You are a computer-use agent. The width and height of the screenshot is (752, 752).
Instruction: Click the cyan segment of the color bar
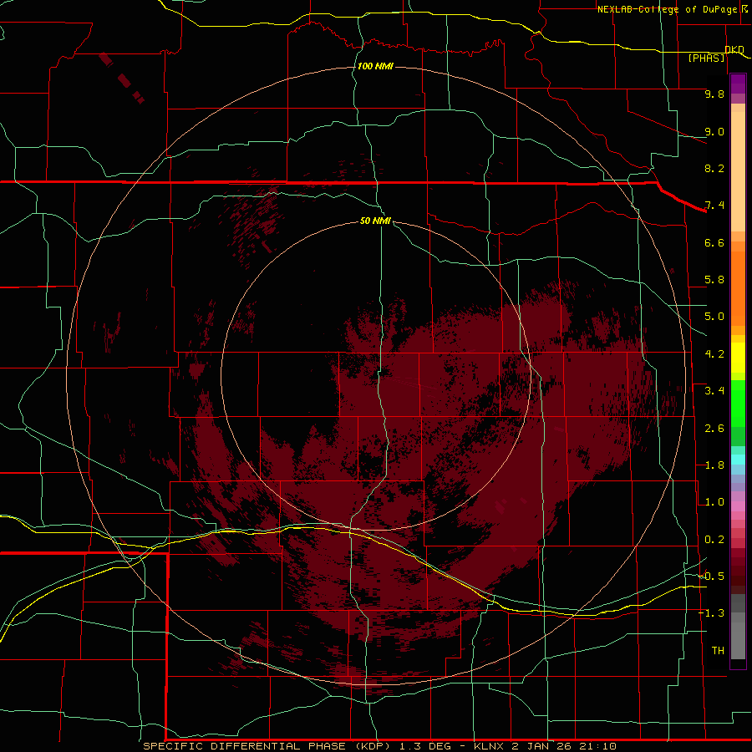pos(738,460)
